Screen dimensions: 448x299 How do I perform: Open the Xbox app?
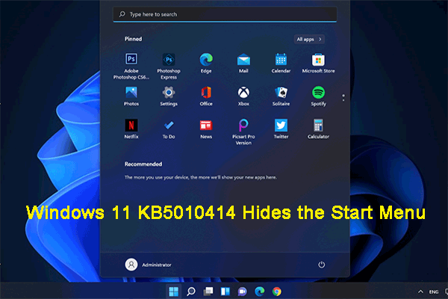(x=243, y=96)
